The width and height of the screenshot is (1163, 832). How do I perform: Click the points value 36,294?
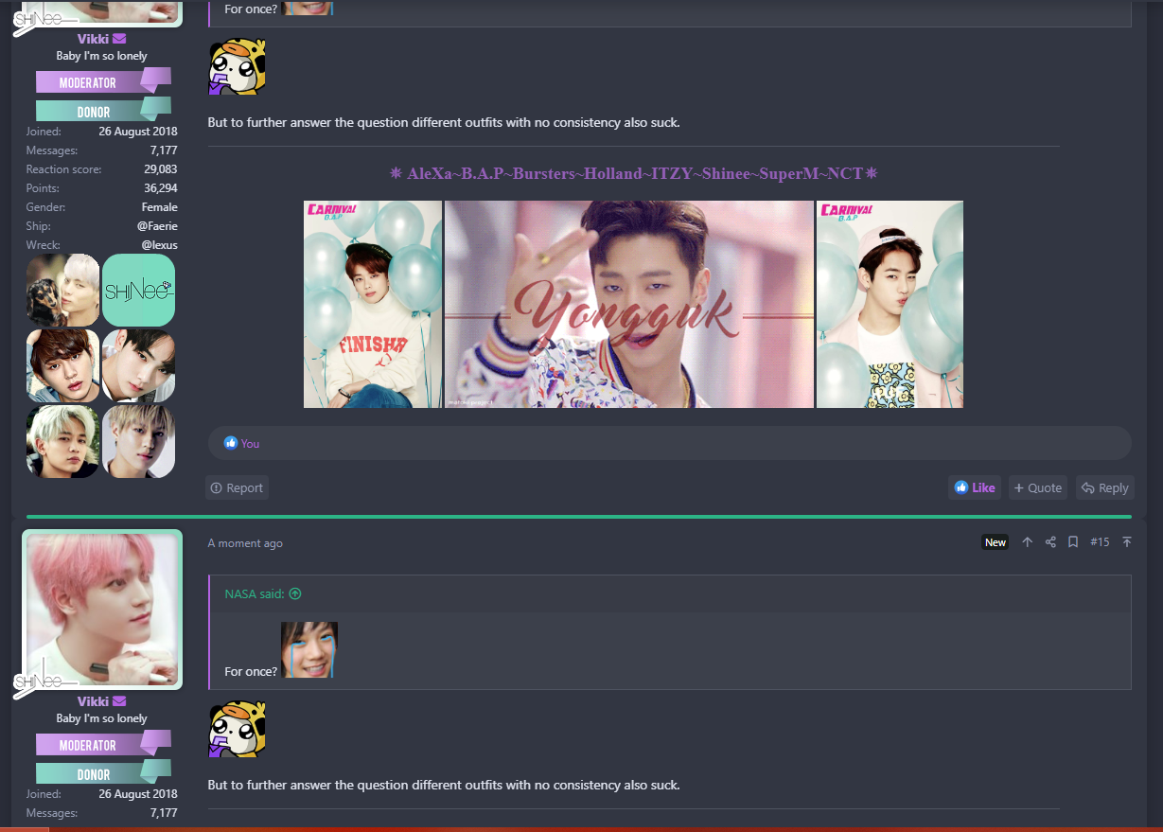(x=160, y=188)
